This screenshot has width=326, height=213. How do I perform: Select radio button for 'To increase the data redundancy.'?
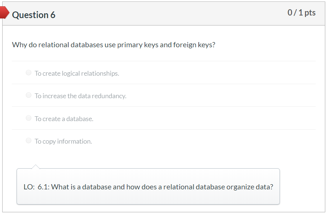(x=28, y=95)
